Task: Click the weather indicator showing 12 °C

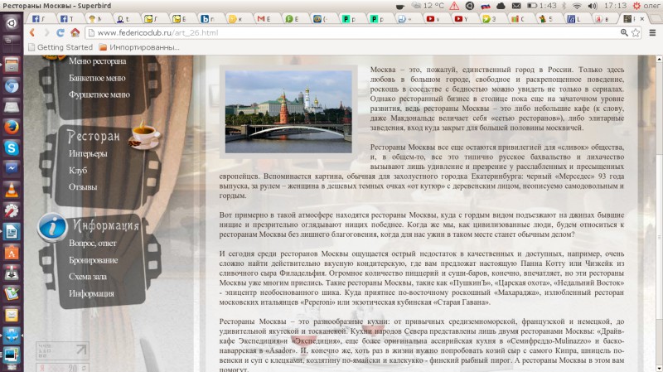Action: coord(428,6)
